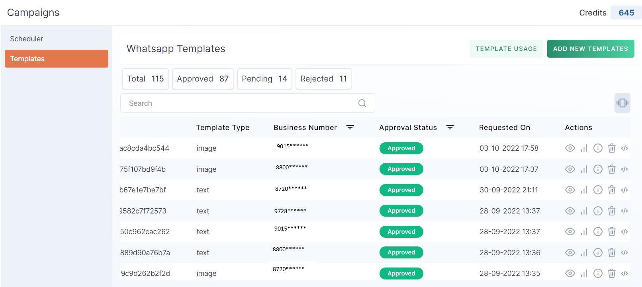Screen dimensions: 642x287
Task: Show info for 75f107bd9f4b row
Action: (598, 169)
